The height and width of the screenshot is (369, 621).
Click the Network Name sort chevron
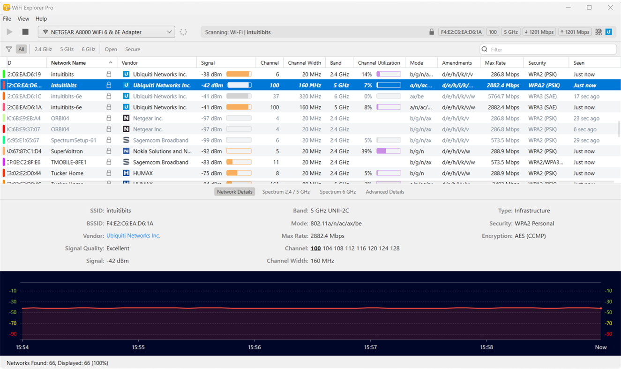(111, 62)
